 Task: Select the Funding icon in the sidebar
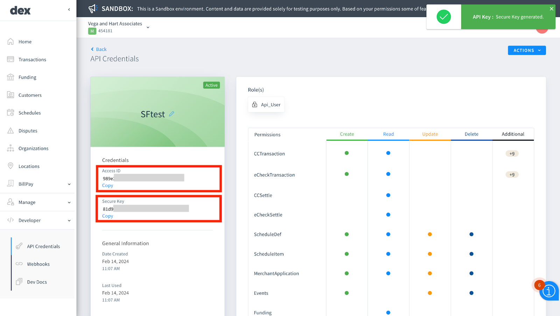(x=27, y=77)
